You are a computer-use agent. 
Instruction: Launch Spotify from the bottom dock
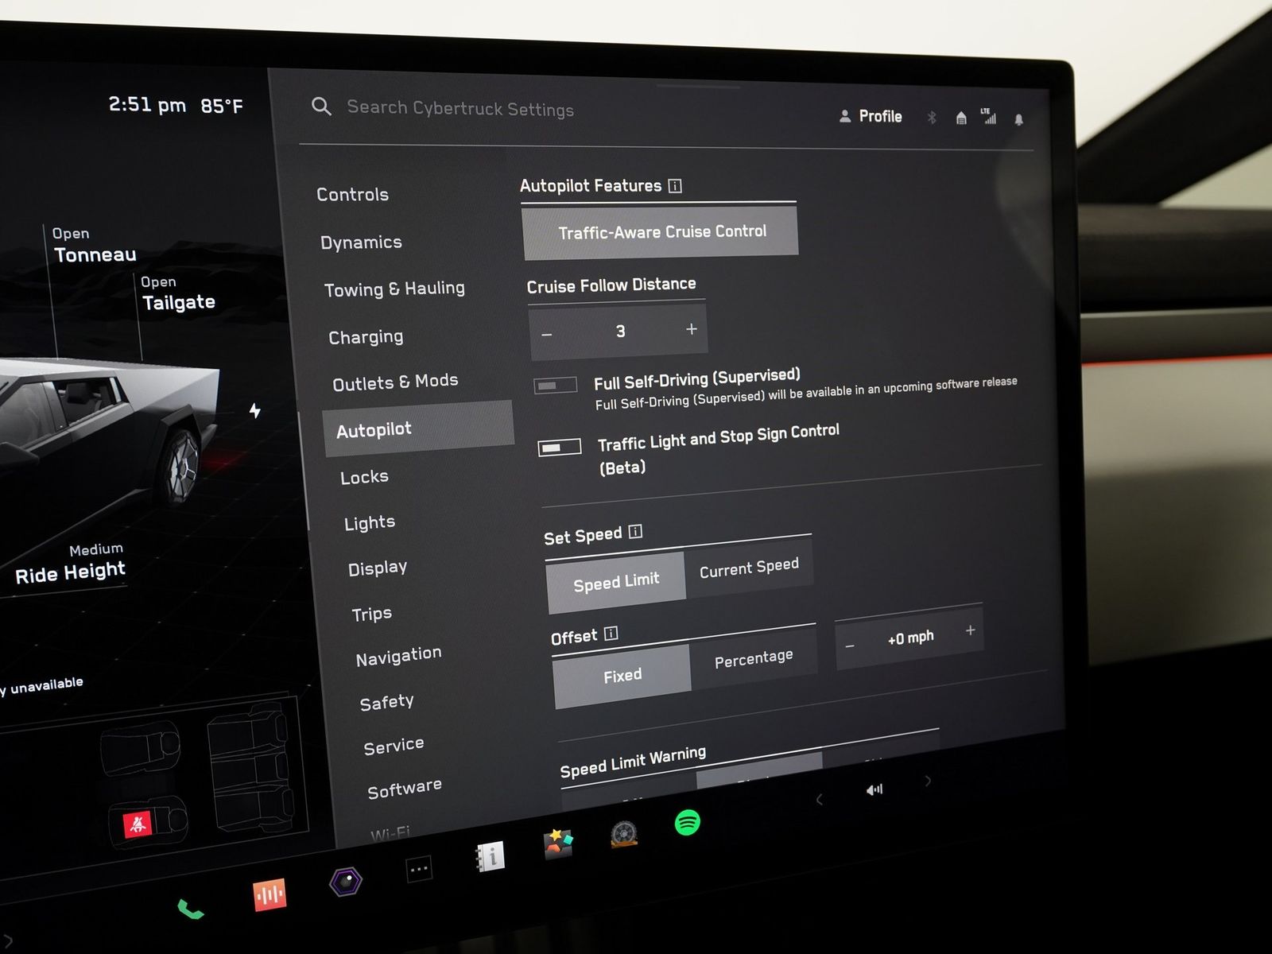point(687,822)
